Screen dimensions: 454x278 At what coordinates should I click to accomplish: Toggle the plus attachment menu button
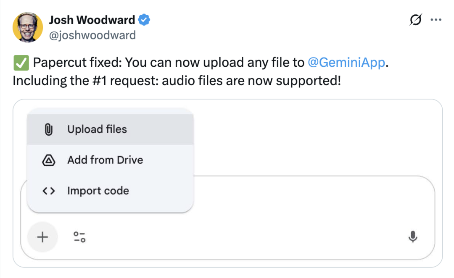tap(42, 237)
